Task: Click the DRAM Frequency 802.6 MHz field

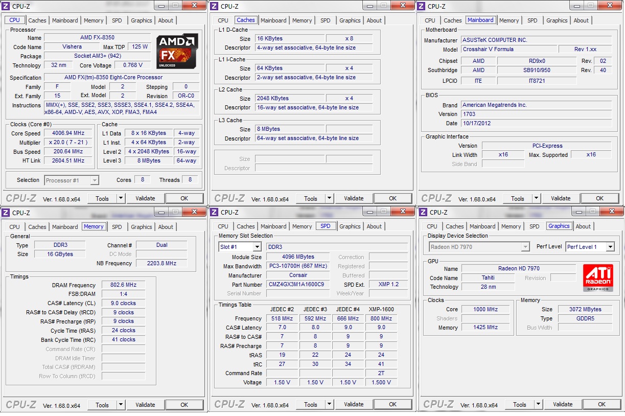Action: (123, 285)
